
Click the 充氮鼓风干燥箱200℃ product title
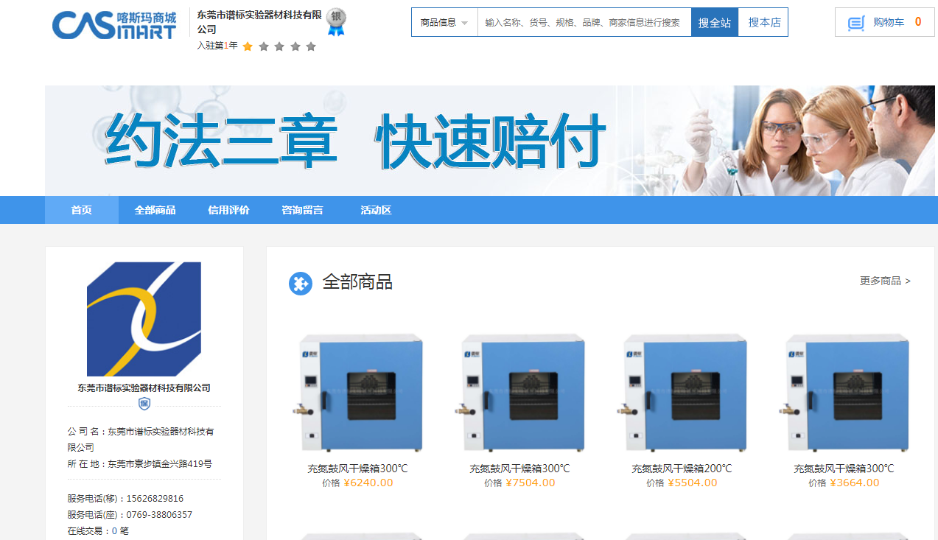point(682,469)
